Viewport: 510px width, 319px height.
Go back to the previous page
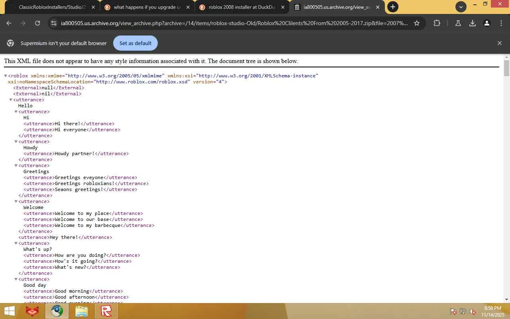[x=9, y=23]
